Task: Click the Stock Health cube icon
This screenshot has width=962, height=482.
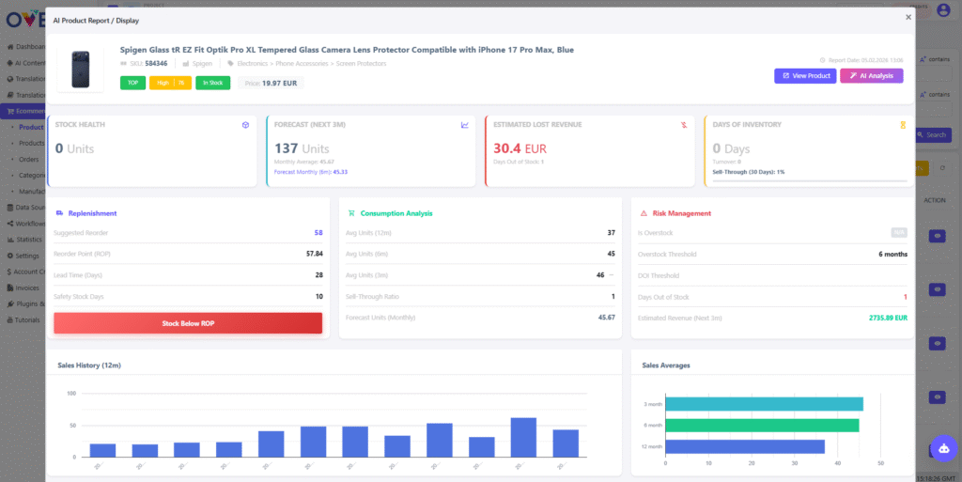Action: (x=244, y=124)
